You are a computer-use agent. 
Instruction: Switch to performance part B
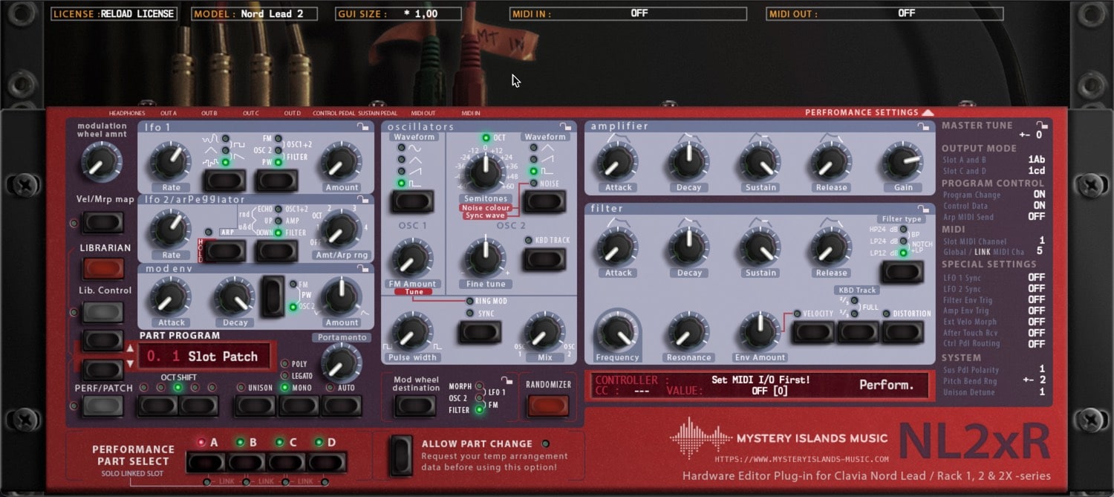pos(246,461)
